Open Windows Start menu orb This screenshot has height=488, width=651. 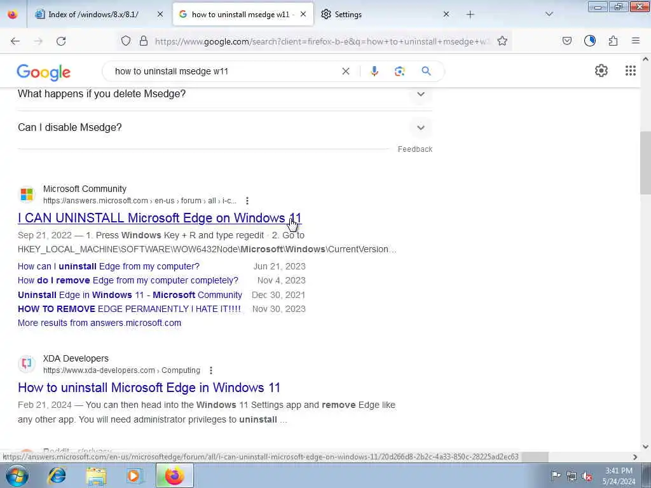17,475
